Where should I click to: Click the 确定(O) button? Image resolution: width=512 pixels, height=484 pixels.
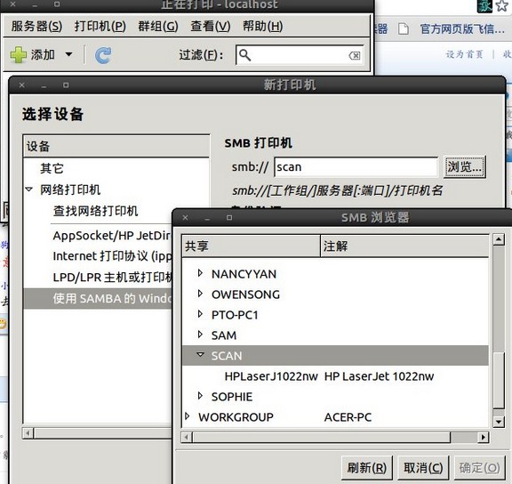[x=479, y=468]
